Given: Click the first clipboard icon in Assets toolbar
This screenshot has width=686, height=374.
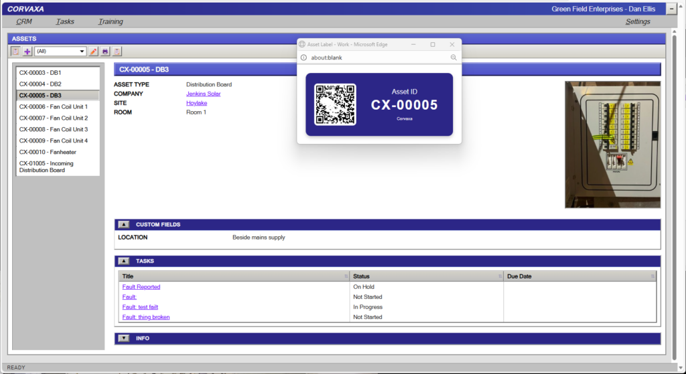Looking at the screenshot, I should pos(15,52).
